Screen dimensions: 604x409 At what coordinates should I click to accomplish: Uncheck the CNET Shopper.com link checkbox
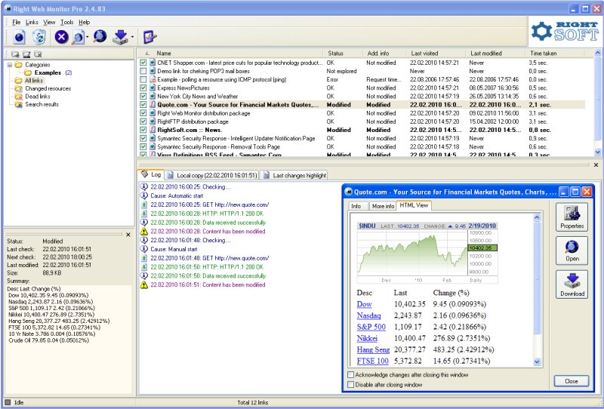[x=143, y=63]
